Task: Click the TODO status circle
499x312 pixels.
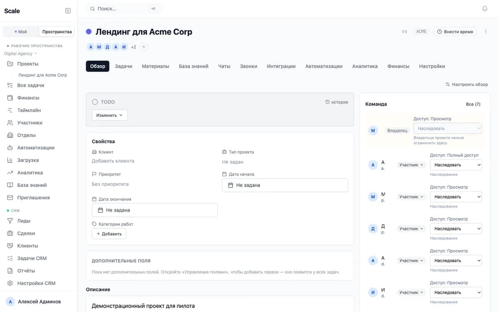Action: click(x=95, y=102)
